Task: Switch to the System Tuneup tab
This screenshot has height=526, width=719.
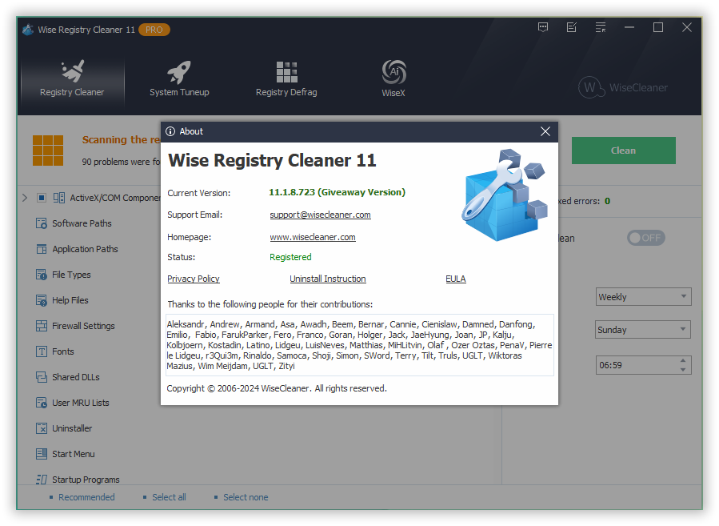Action: coord(179,79)
